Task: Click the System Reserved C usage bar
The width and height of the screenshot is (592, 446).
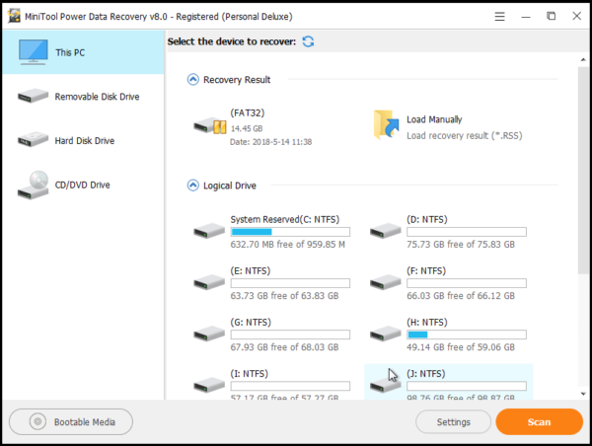Action: pyautogui.click(x=290, y=232)
